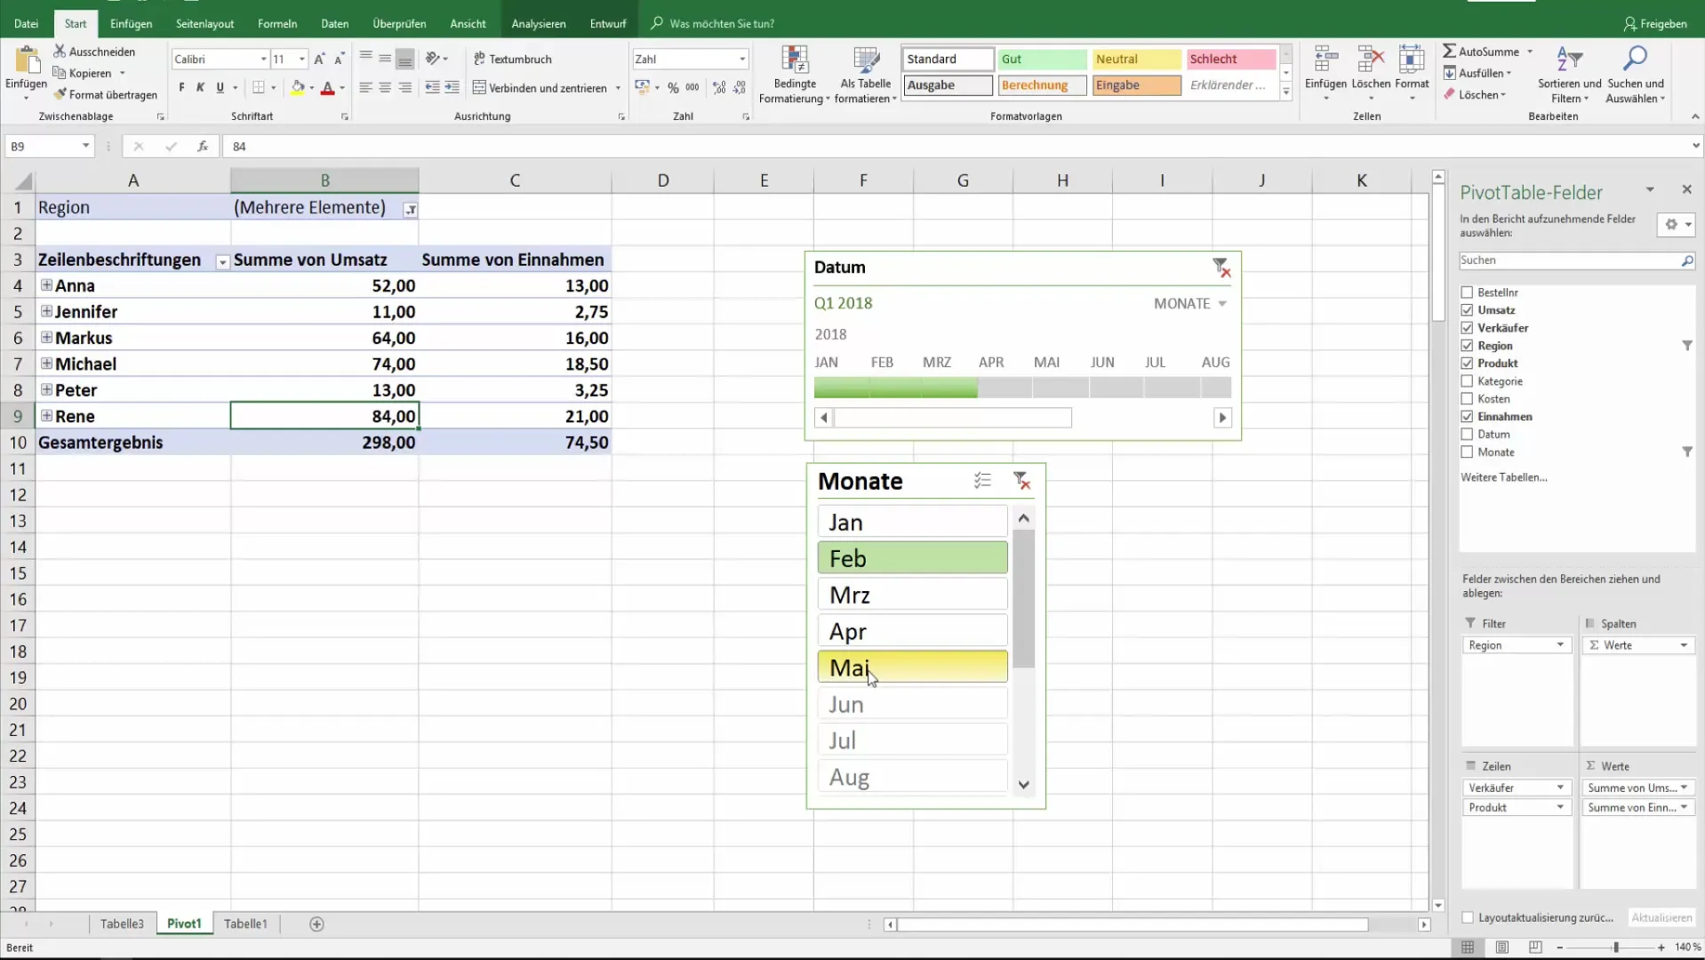This screenshot has width=1705, height=960.
Task: Open Verkäufer field dropdown in Zeilen
Action: tap(1560, 788)
